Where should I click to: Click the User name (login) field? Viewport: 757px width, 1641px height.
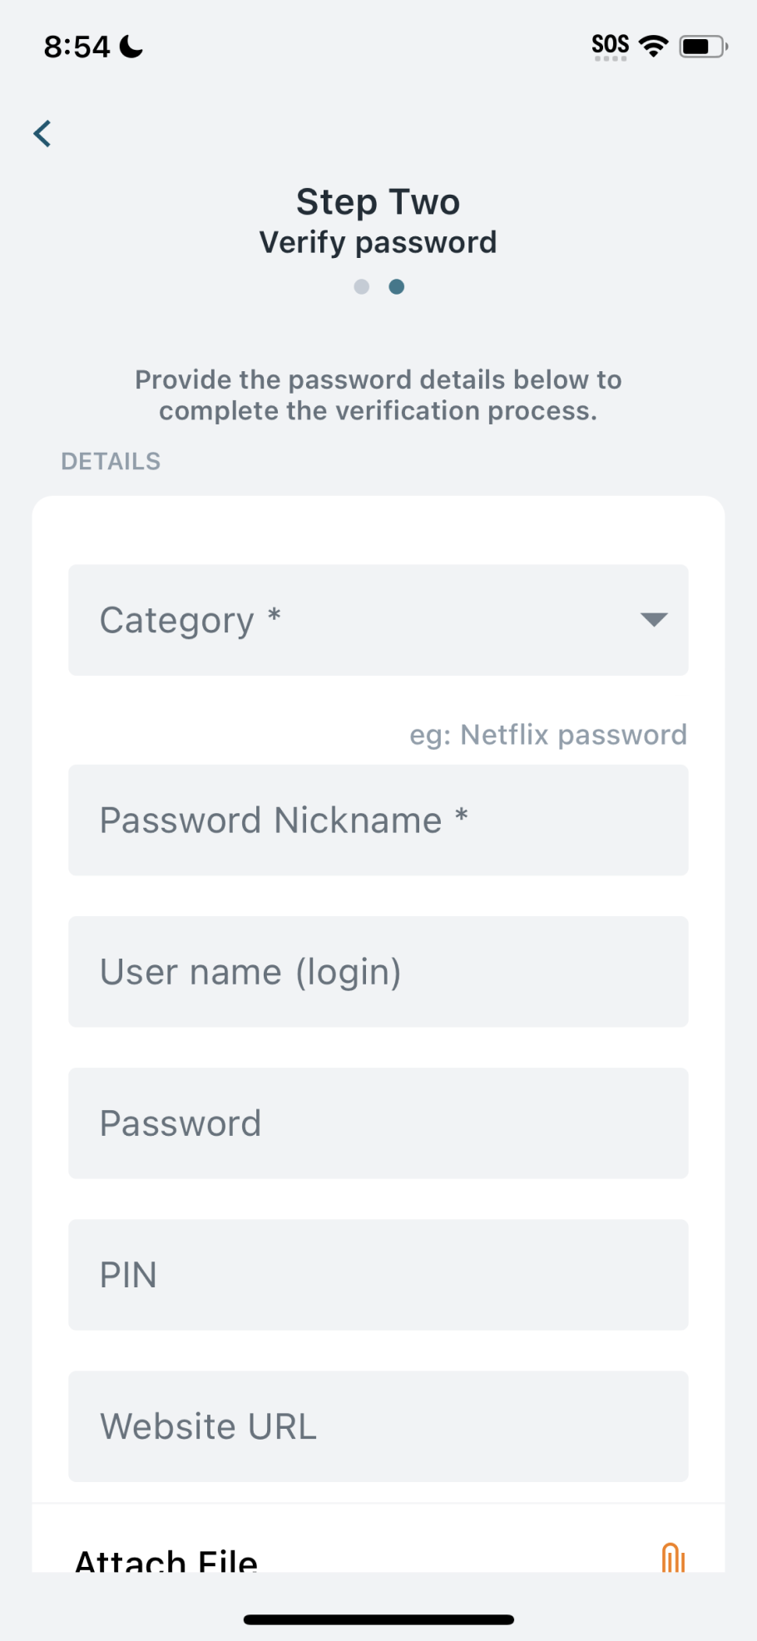click(378, 971)
